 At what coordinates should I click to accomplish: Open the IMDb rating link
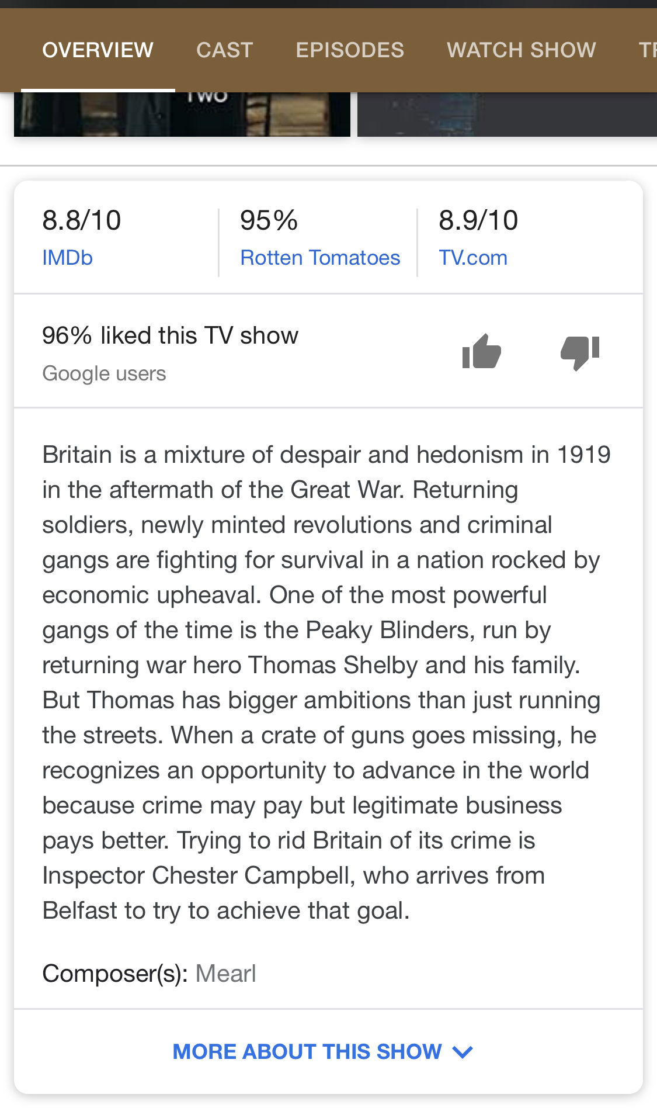pos(67,258)
